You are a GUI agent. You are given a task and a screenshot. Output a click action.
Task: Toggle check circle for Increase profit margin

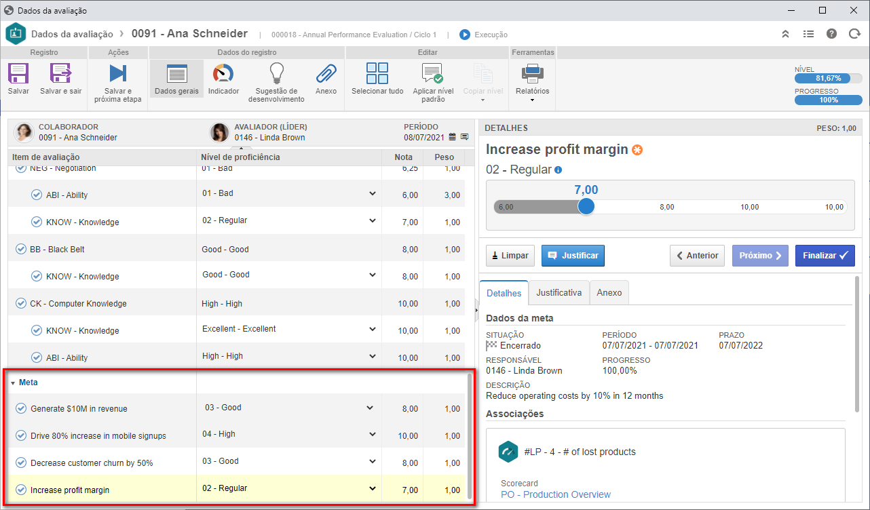coord(20,490)
